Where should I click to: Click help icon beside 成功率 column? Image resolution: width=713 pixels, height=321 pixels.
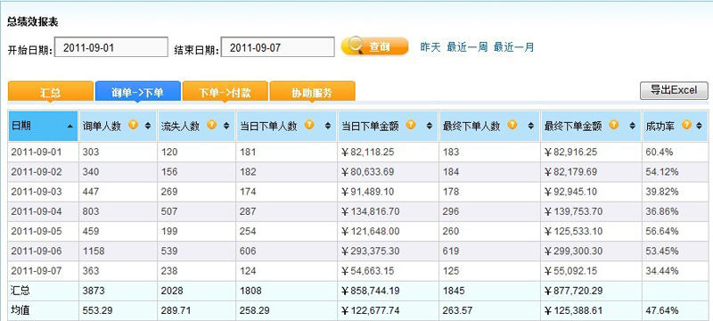686,125
